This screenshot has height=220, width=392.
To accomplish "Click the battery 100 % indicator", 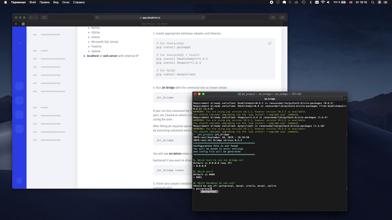I will click(x=340, y=2).
